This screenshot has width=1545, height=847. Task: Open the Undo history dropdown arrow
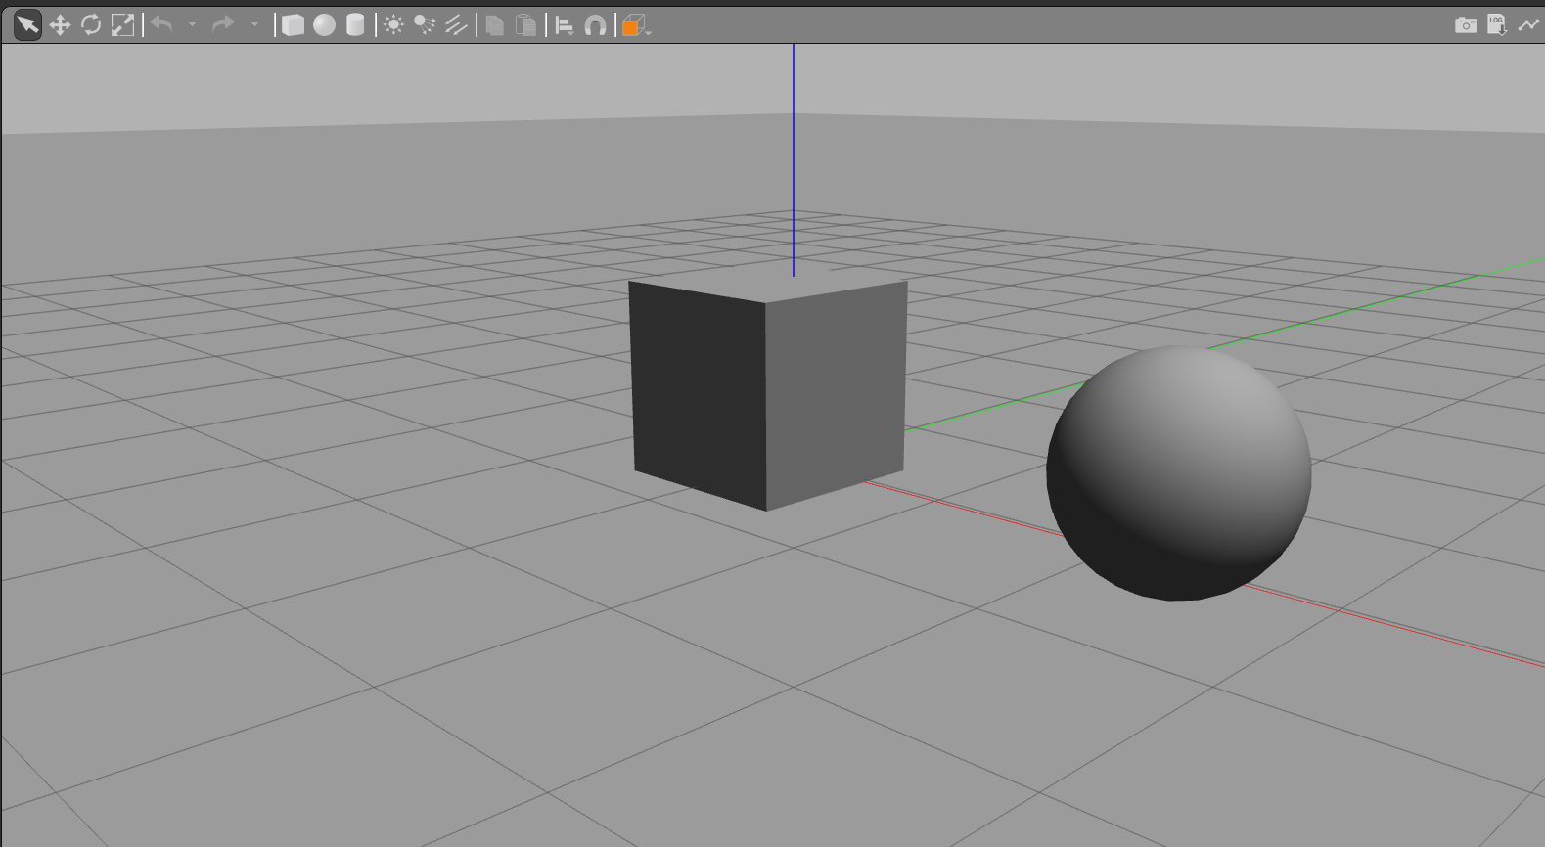point(192,25)
